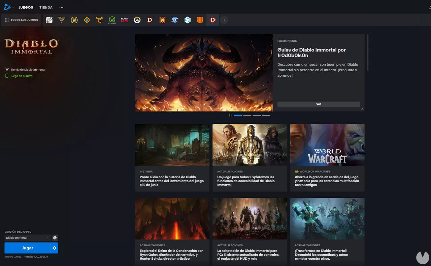This screenshot has width=431, height=266.
Task: Select the Warzone game icon
Action: pyautogui.click(x=49, y=20)
